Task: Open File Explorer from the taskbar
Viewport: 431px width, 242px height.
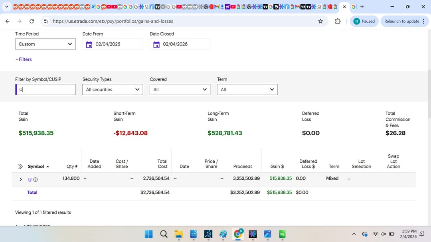Action: pos(178,234)
